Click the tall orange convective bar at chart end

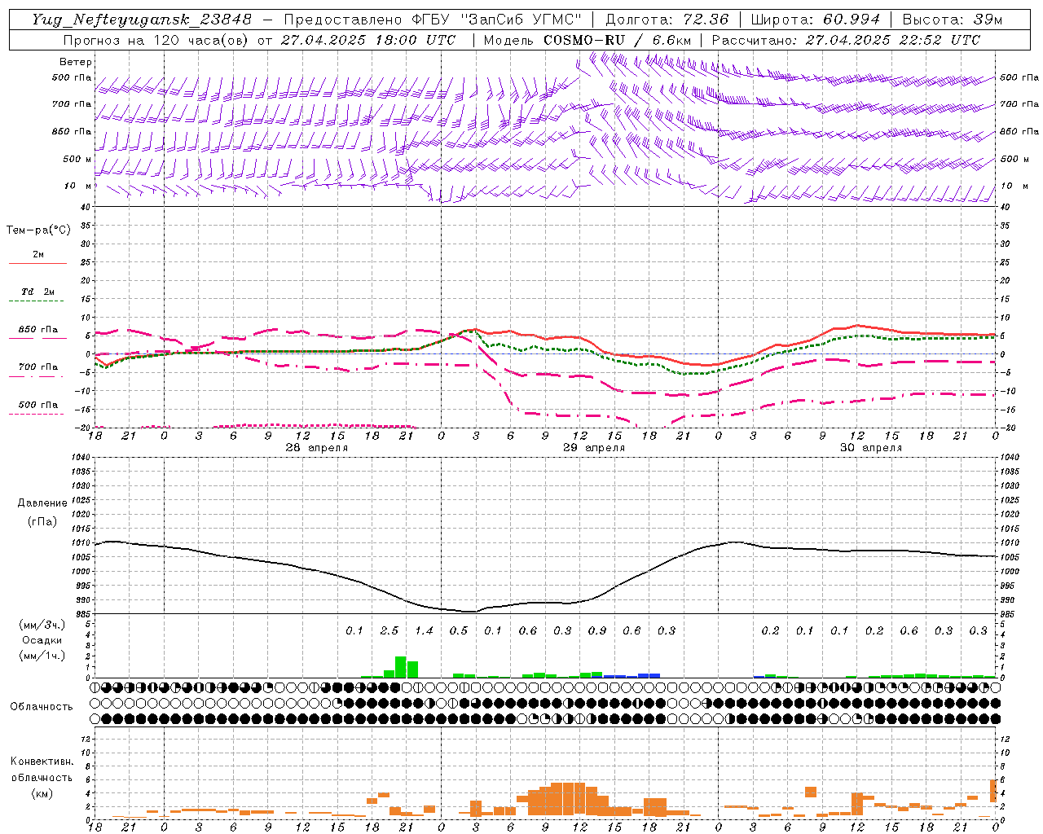point(993,790)
